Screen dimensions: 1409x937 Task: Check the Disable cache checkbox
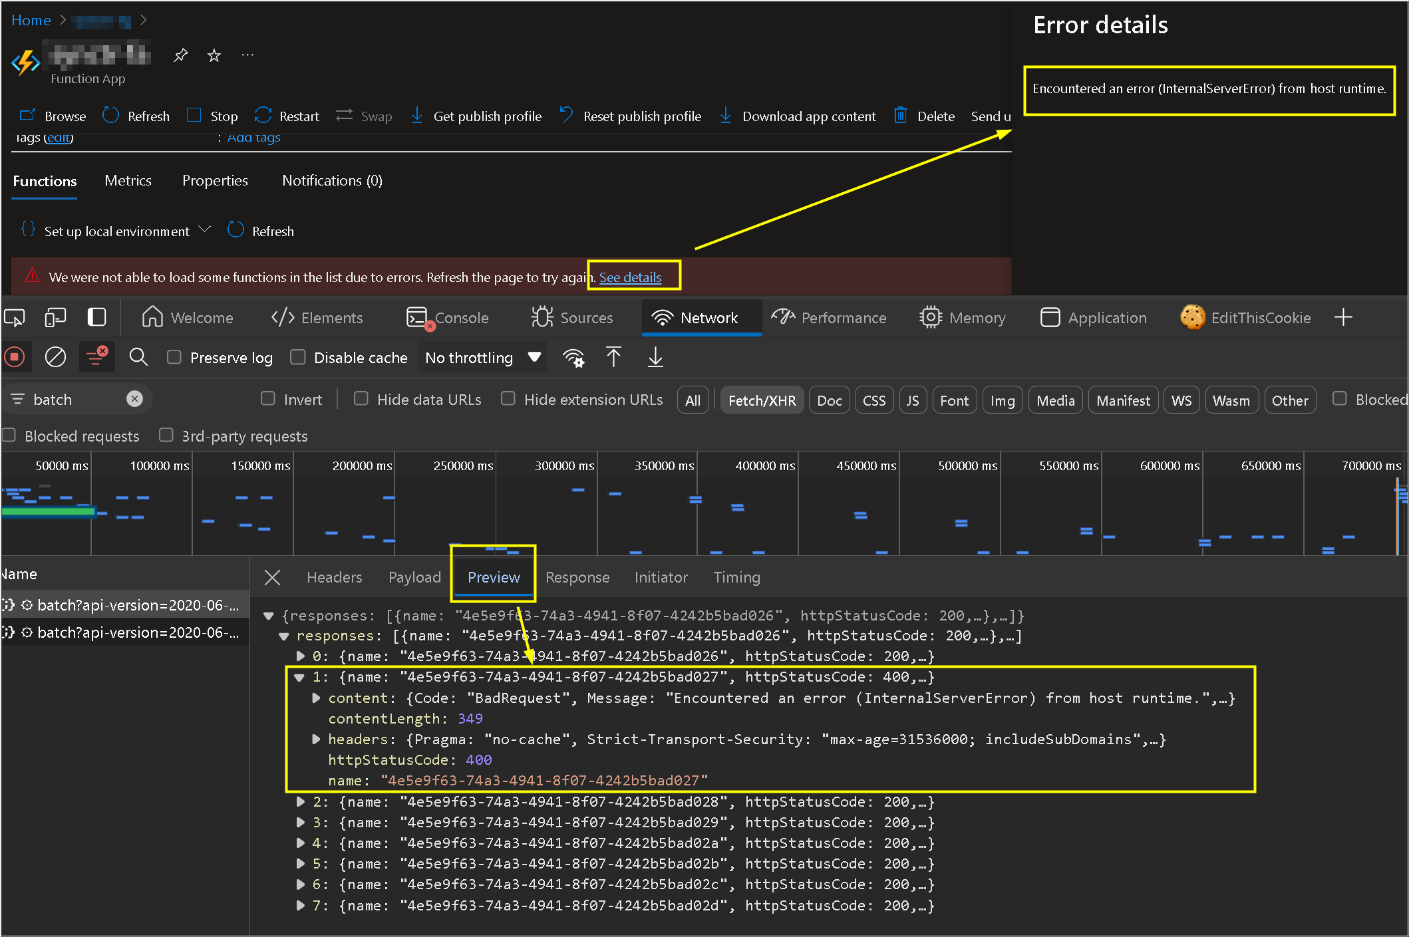298,358
